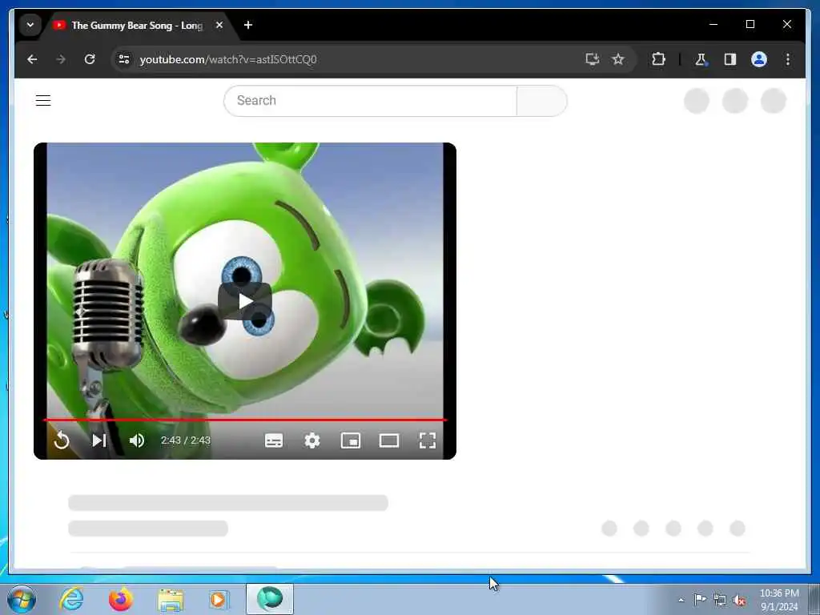Viewport: 820px width, 615px height.
Task: Select The Gummy Bear Song tab
Action: coord(136,25)
